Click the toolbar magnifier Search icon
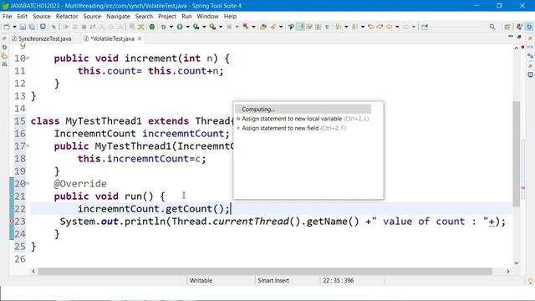 tap(492, 27)
